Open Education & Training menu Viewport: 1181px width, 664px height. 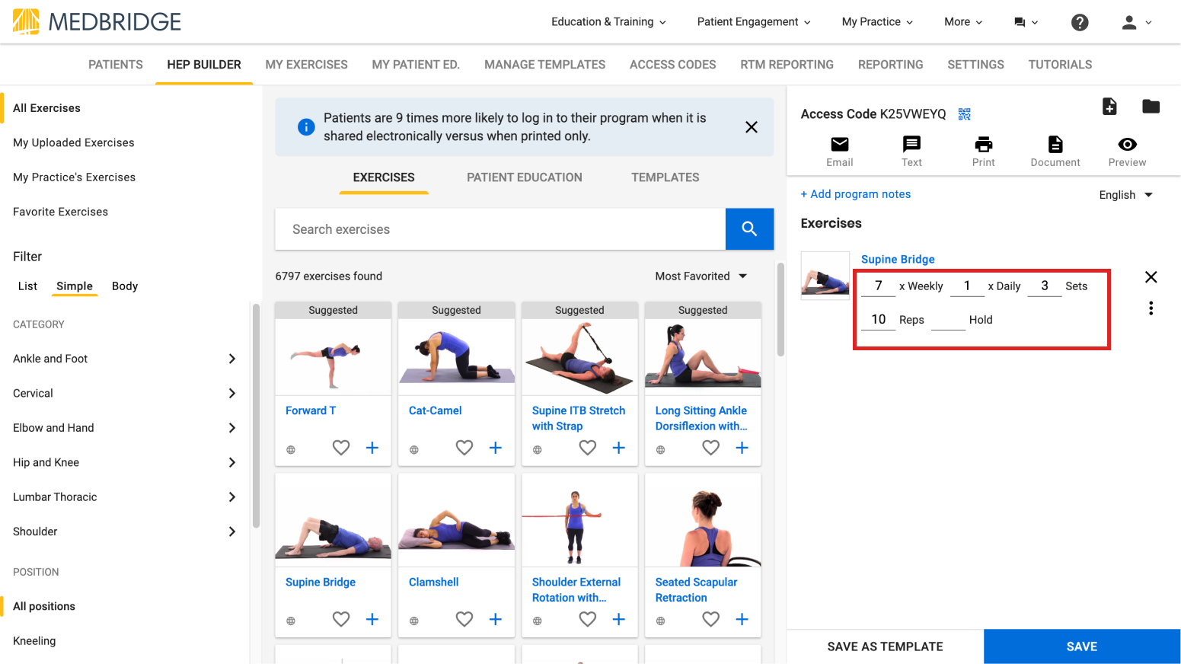point(608,22)
